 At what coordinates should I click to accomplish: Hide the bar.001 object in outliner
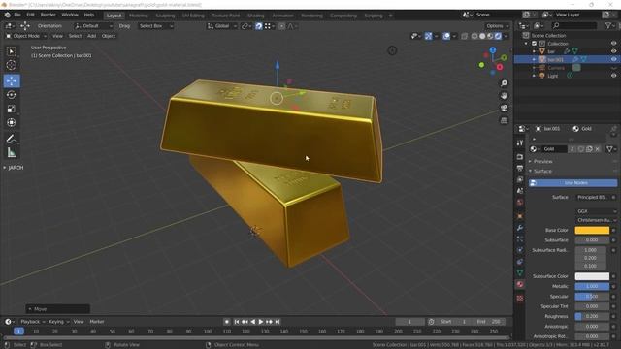(613, 59)
